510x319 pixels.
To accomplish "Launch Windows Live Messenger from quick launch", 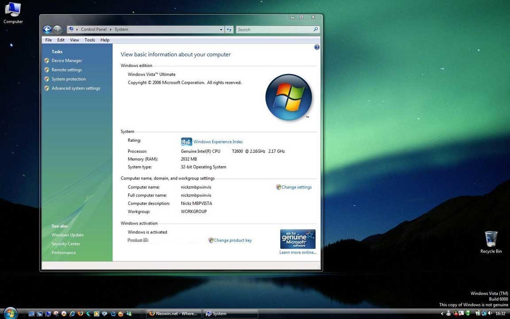I will tap(129, 314).
